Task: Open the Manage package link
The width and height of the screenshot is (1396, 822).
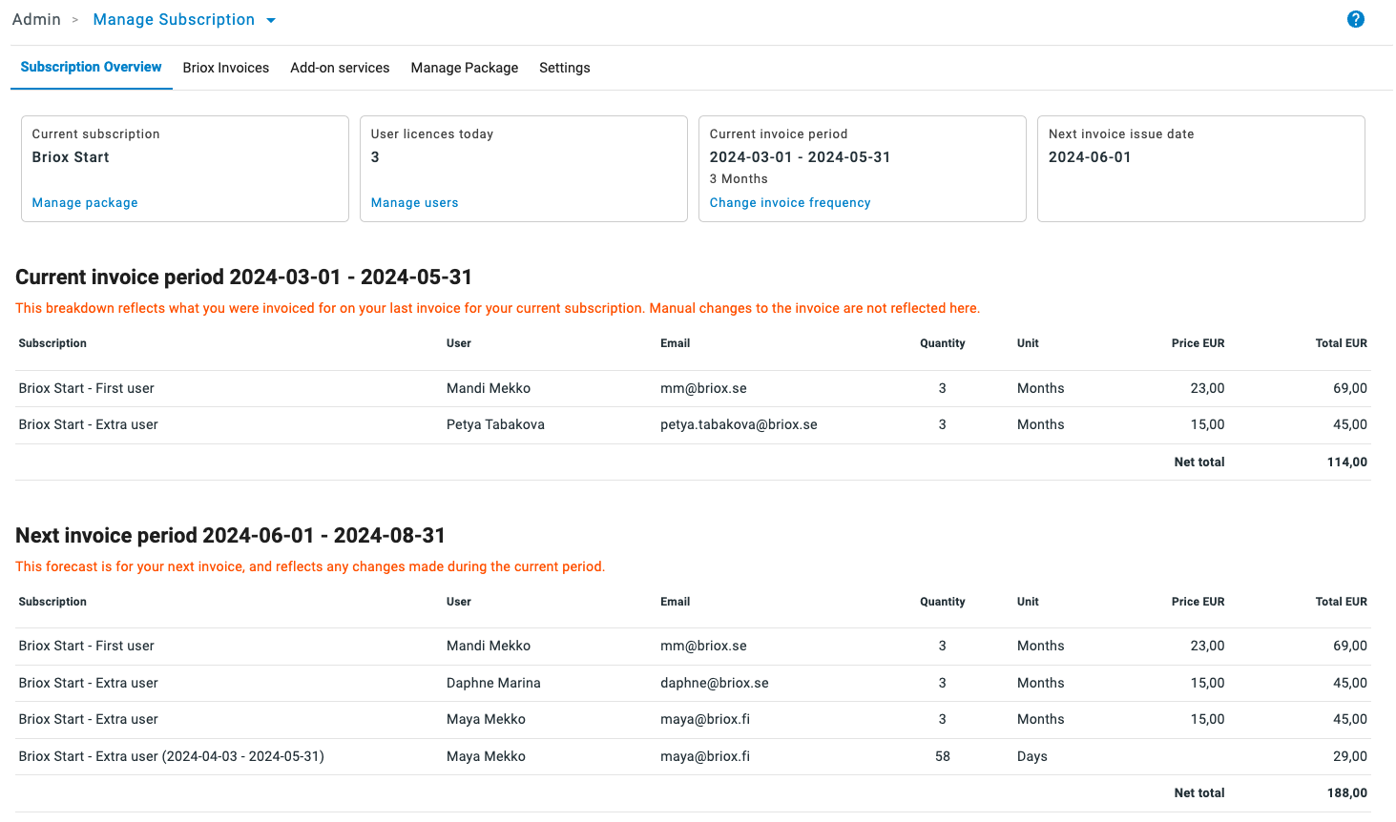Action: pyautogui.click(x=84, y=202)
